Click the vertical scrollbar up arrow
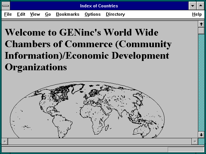 (201, 24)
